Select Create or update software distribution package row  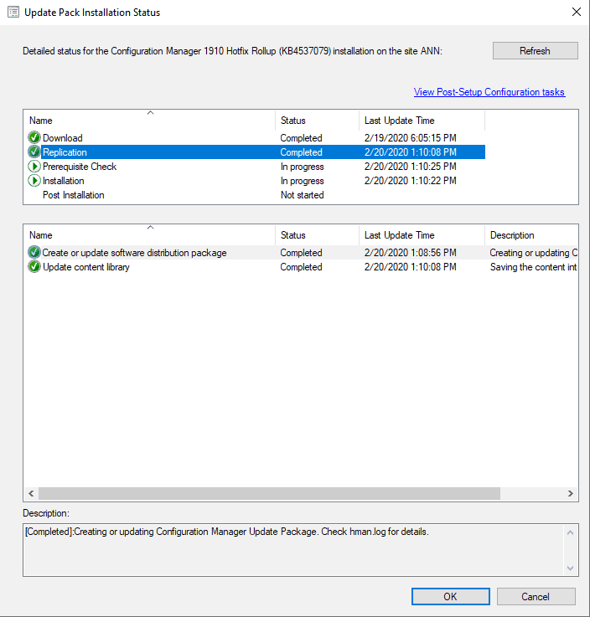(302, 252)
